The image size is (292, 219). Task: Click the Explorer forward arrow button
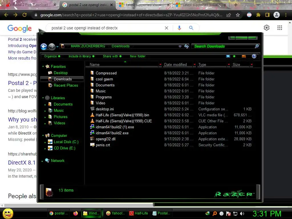[52, 46]
